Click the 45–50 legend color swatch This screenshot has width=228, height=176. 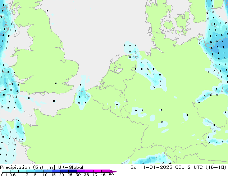pyautogui.click(x=106, y=171)
